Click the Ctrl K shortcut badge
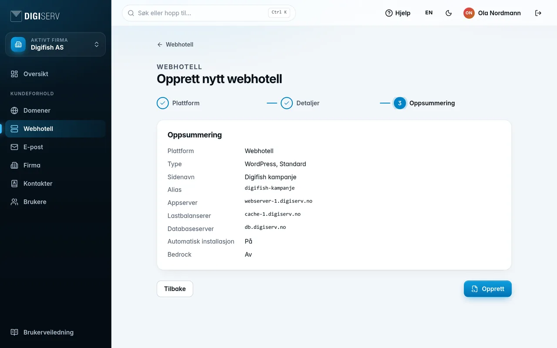Viewport: 557px width, 348px height. (x=279, y=13)
